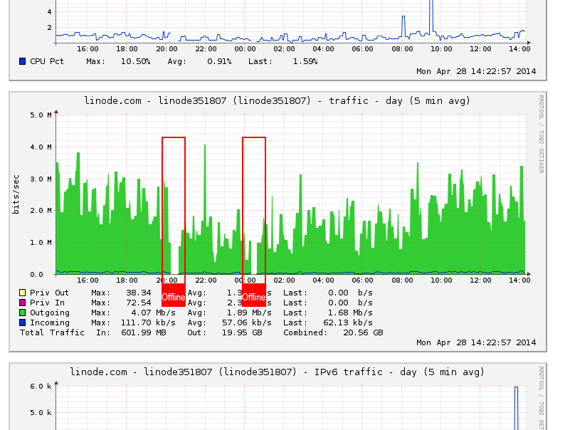Click the "Priv In" legend label
The width and height of the screenshot is (565, 430).
[47, 303]
